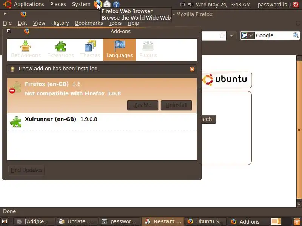Viewport: 302px width, 226px height.
Task: Click the Firefox throbber activity icon
Action: 298,23
